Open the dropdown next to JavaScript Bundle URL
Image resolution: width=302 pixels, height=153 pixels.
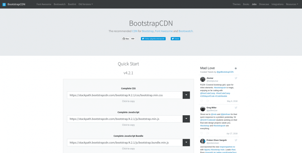coord(186,143)
